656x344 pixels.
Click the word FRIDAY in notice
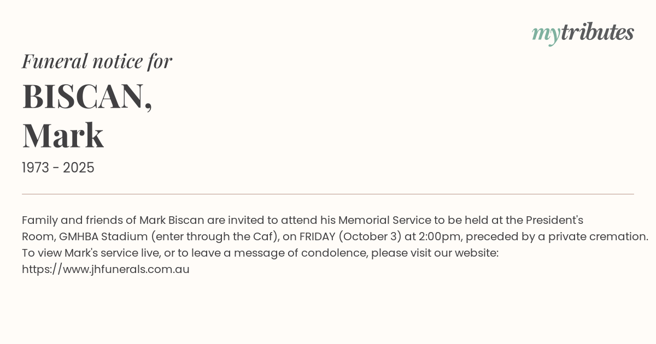pyautogui.click(x=317, y=236)
